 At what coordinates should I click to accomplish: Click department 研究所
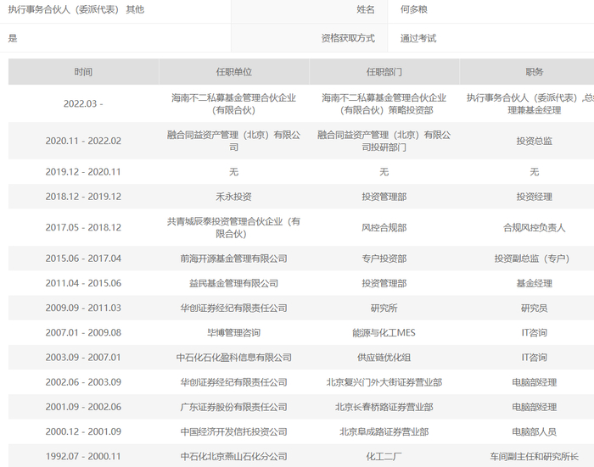(384, 308)
